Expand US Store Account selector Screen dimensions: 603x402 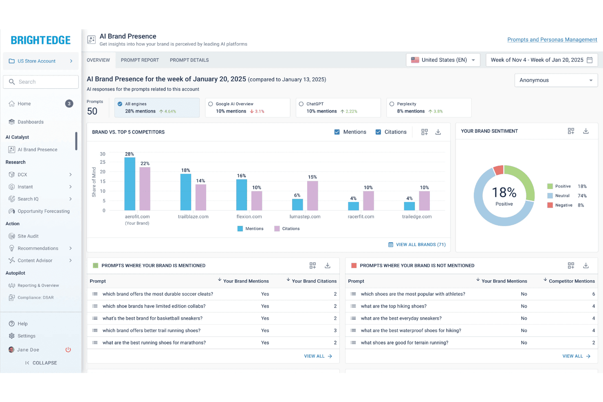pos(41,61)
